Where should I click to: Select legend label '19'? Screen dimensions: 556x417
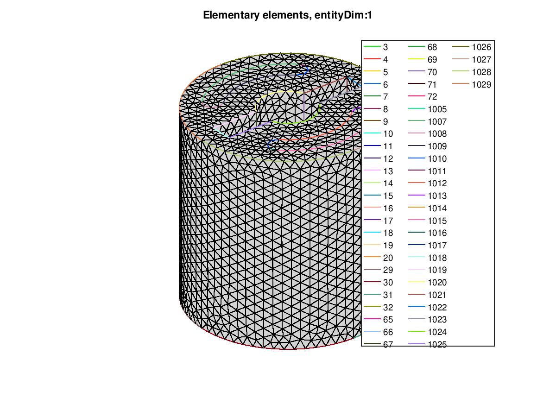click(x=388, y=246)
